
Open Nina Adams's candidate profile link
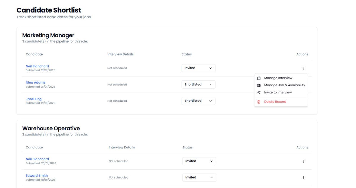tap(36, 82)
